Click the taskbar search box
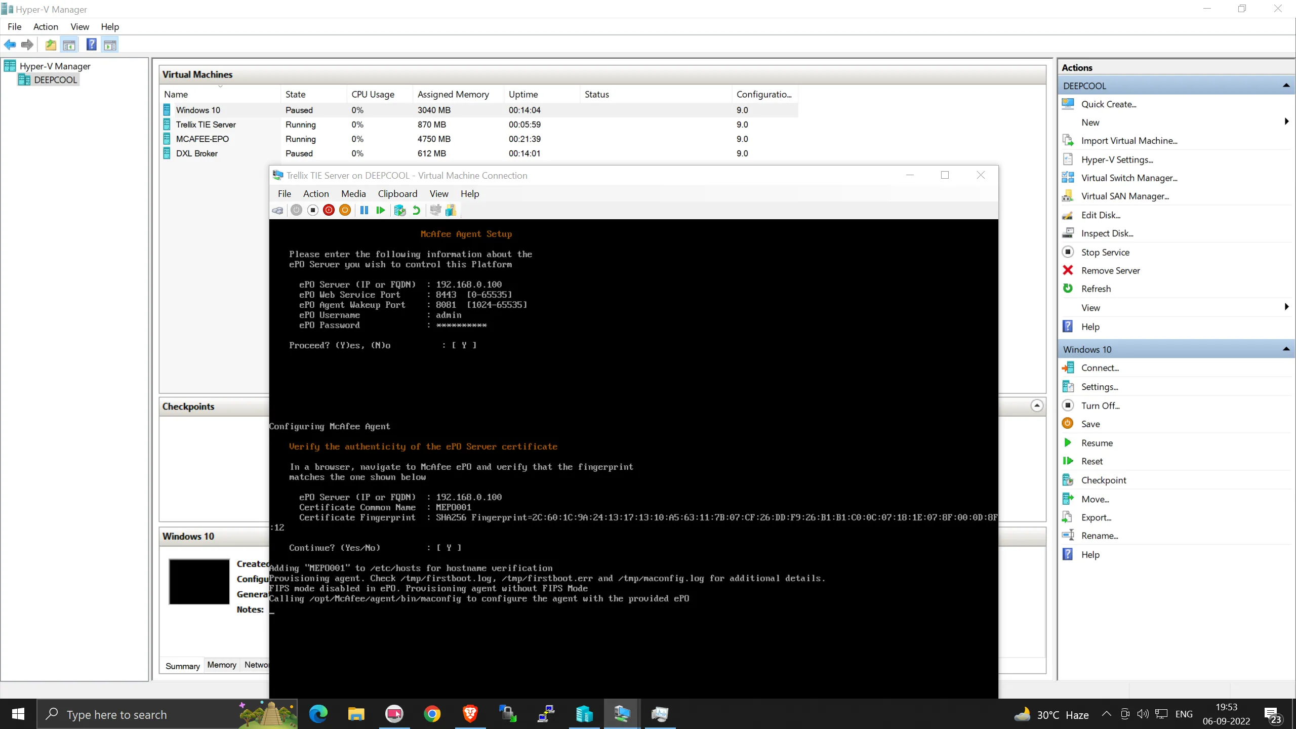Screen dimensions: 1296x729 pos(167,714)
